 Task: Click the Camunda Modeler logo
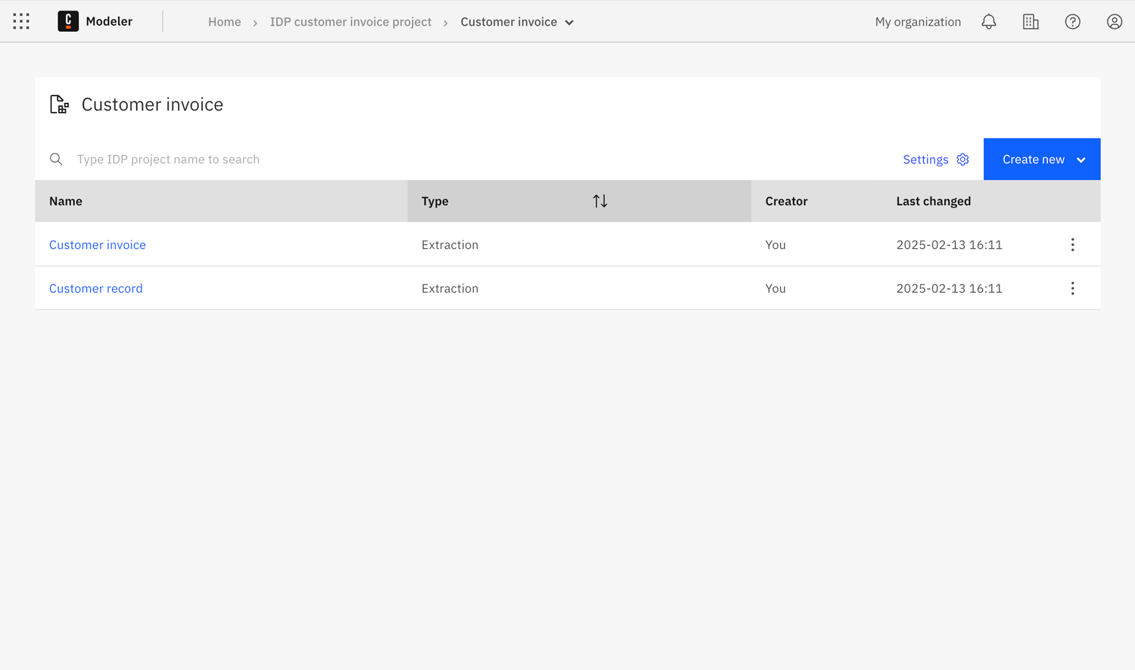click(95, 20)
